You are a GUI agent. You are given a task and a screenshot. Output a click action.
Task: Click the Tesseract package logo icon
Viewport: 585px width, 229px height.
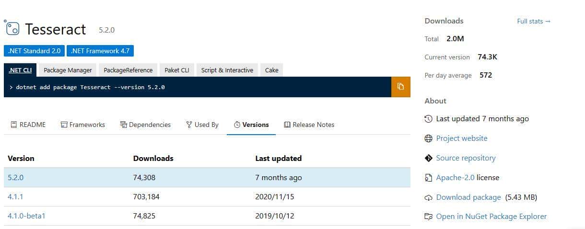pos(12,29)
